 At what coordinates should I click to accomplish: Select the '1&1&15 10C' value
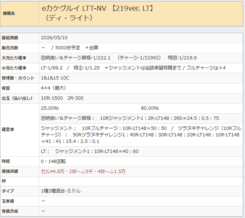tap(55, 78)
